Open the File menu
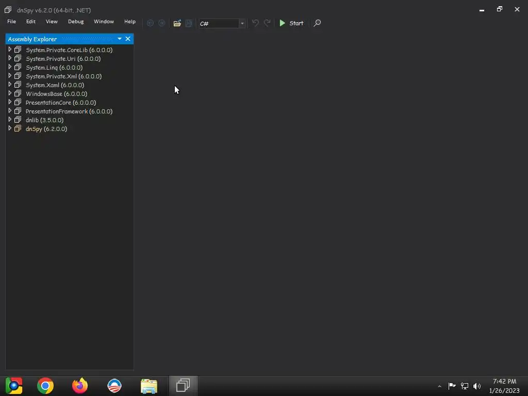Screen dimensions: 528x396 point(11,22)
